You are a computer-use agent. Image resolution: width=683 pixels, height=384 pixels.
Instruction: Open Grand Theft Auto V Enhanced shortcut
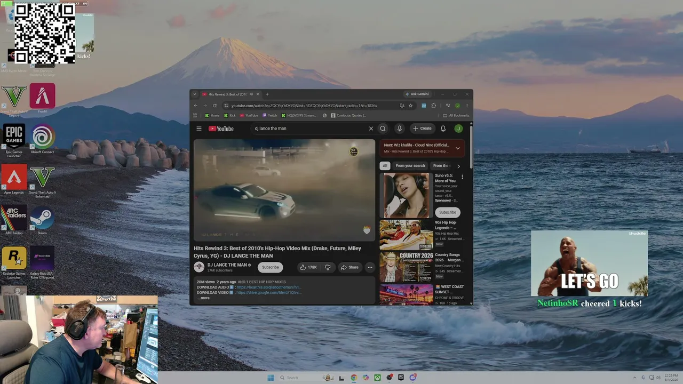point(42,182)
